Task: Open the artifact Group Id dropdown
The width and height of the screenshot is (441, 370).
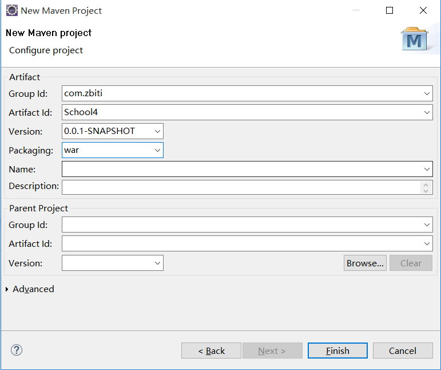Action: [x=427, y=93]
